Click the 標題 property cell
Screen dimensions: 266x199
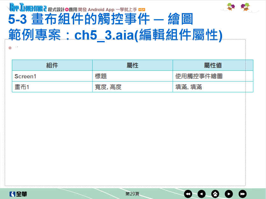(132, 76)
